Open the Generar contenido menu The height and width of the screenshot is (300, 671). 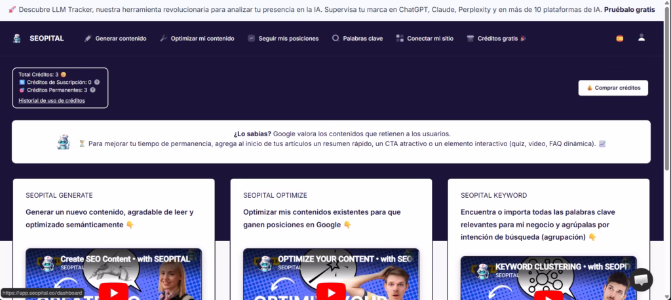click(x=121, y=39)
